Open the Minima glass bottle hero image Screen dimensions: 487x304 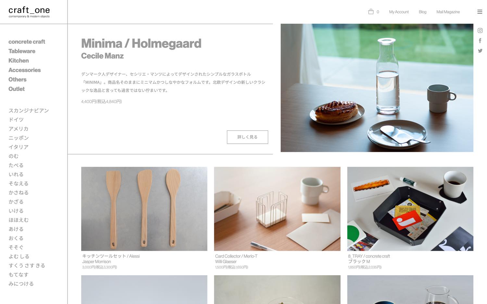coord(377,88)
